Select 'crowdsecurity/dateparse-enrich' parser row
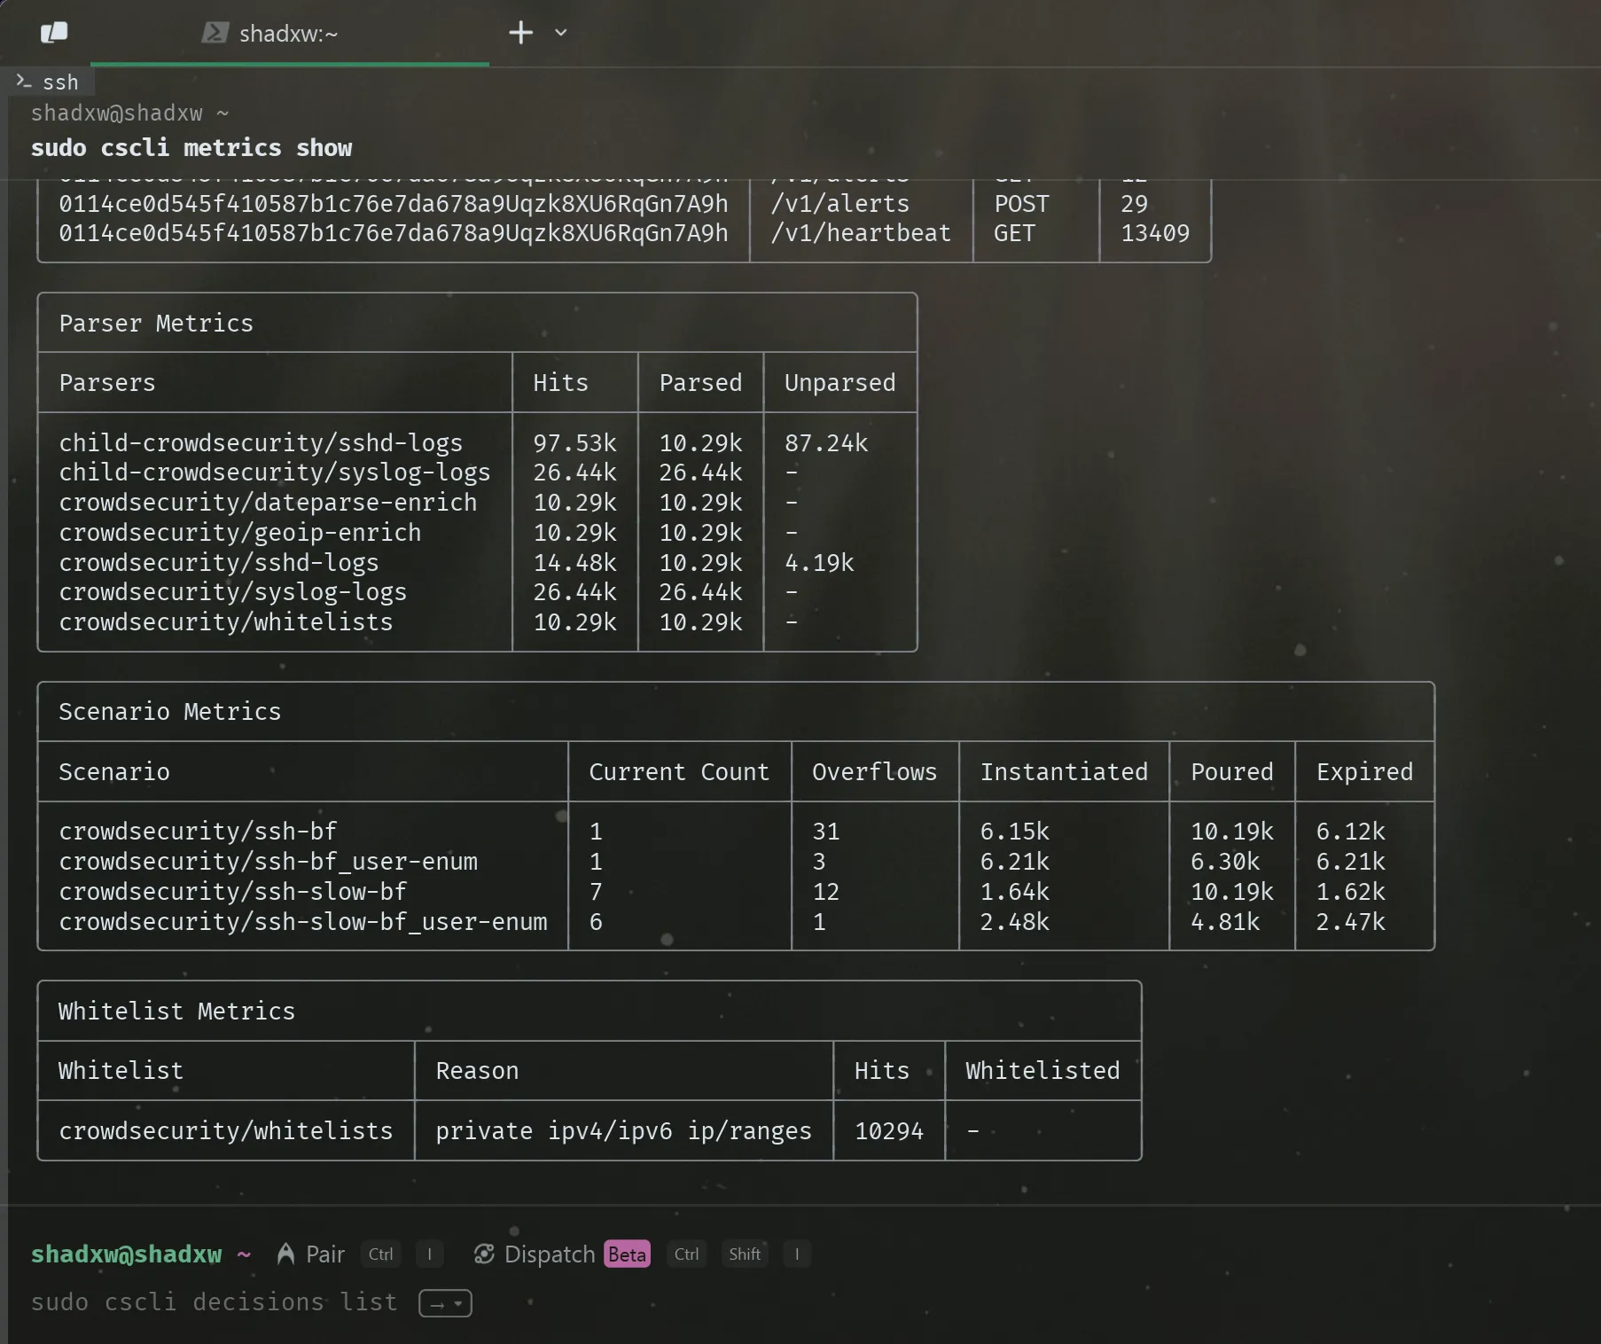 tap(268, 503)
